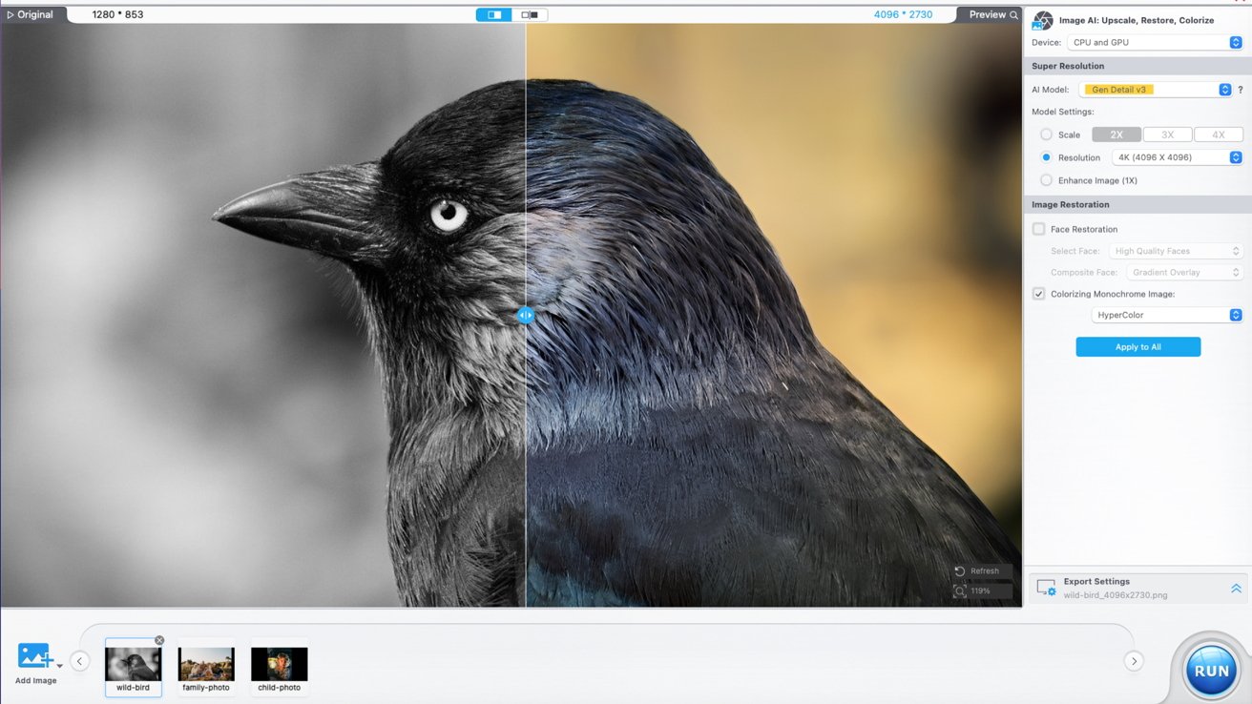Switch to split side-by-side view mode
The image size is (1252, 704).
tap(493, 14)
